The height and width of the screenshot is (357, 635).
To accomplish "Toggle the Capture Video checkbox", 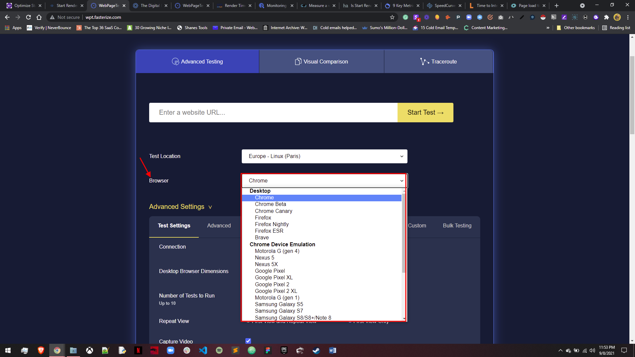I will pyautogui.click(x=248, y=341).
